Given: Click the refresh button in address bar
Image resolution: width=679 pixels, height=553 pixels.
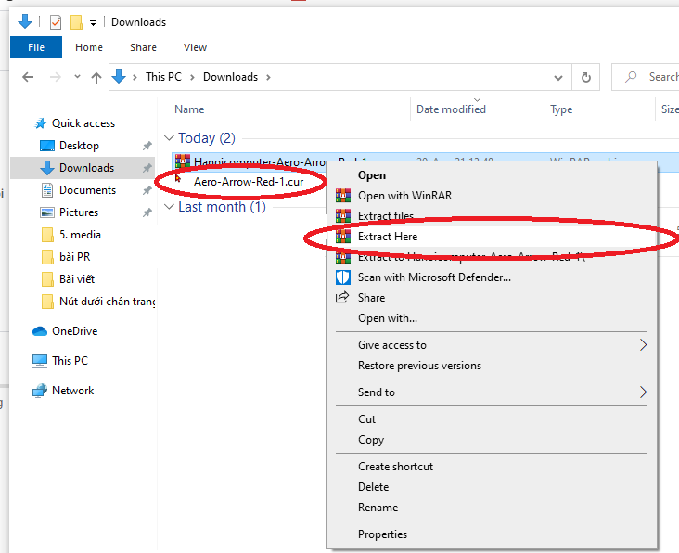Looking at the screenshot, I should click(585, 77).
